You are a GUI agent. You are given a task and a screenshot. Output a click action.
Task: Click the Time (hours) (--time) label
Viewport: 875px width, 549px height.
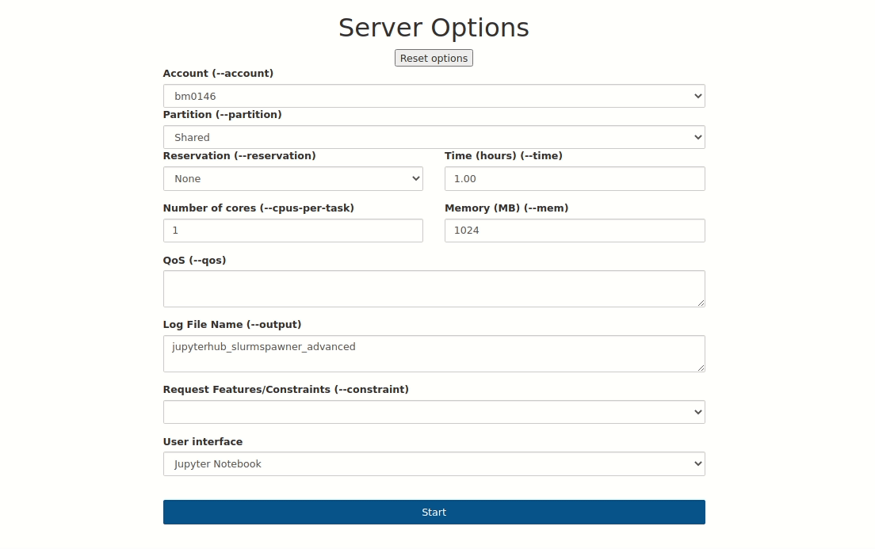click(x=503, y=156)
